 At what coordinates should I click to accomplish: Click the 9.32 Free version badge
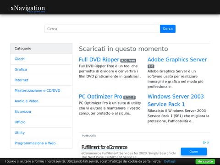click(128, 60)
